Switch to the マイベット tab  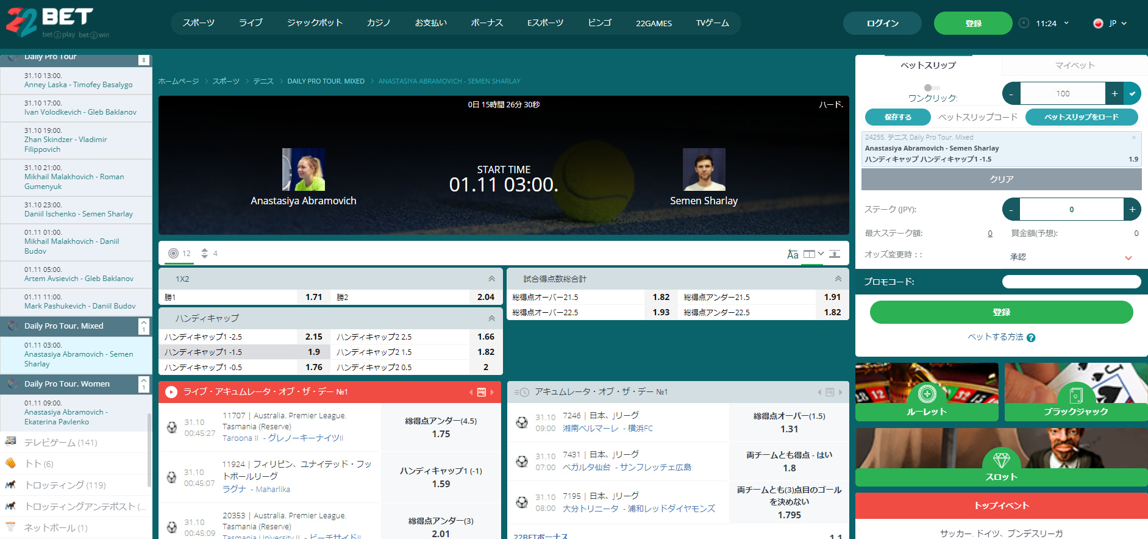pyautogui.click(x=1075, y=65)
